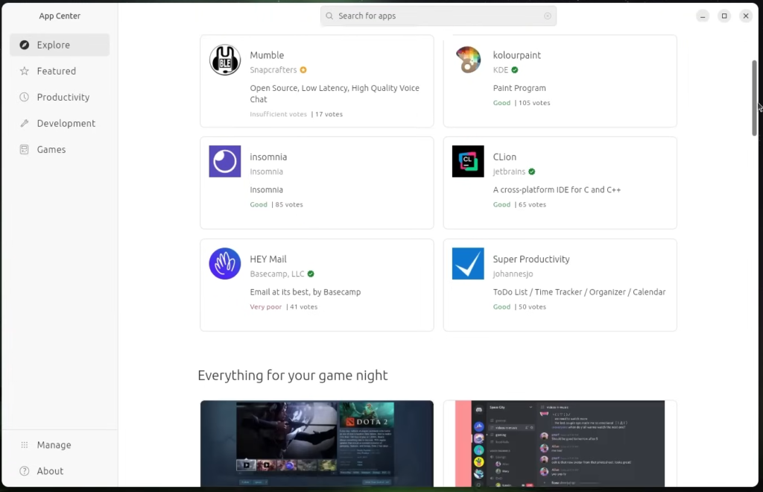Open the About page

60,471
